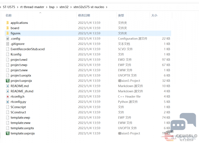Viewport: 199px width, 143px height.
Task: Select the SConscript file name
Action: (18, 107)
